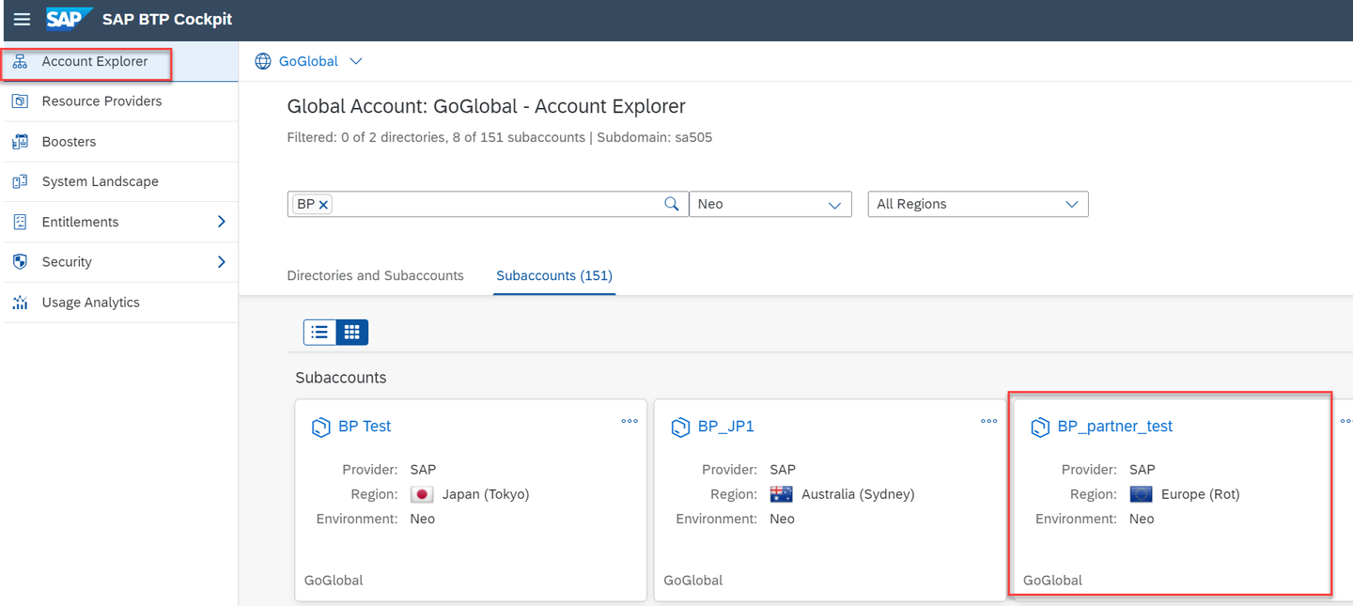
Task: Click the SAP logo
Action: (69, 19)
